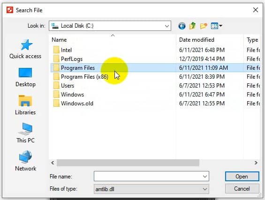This screenshot has width=265, height=200.
Task: Click the horizontal scrollbar right arrow
Action: click(256, 163)
